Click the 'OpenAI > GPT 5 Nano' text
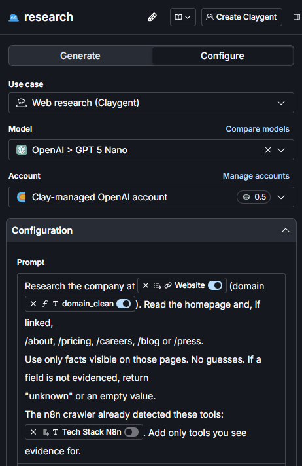Screen dimensions: 302x466 pyautogui.click(x=80, y=150)
